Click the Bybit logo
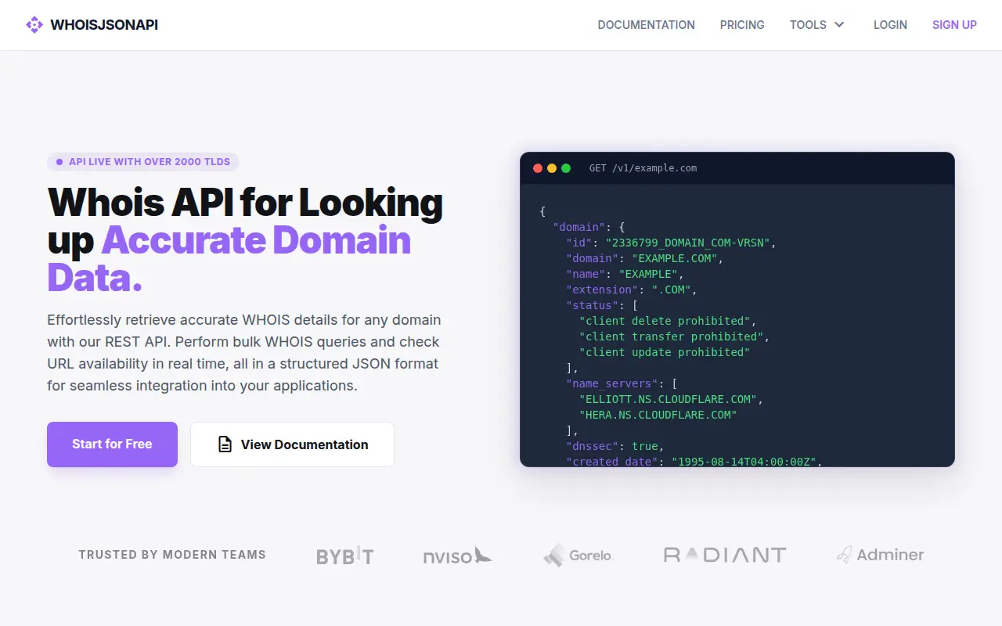This screenshot has height=626, width=1002. [344, 556]
